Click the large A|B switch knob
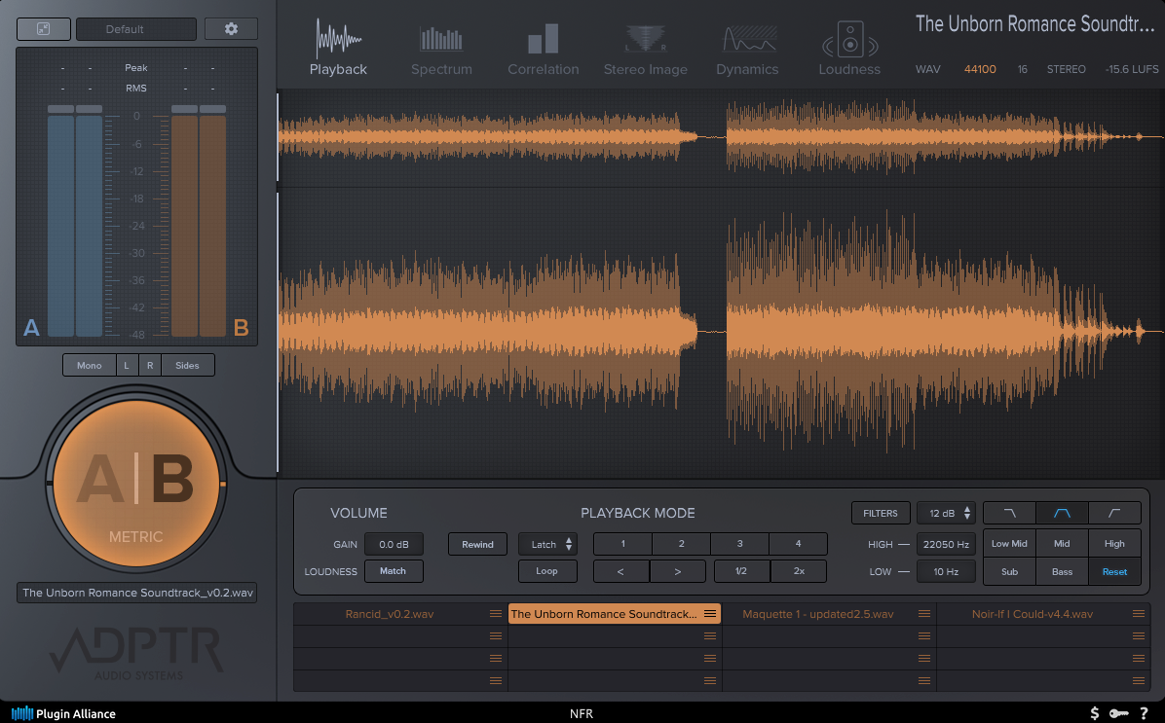Viewport: 1165px width, 723px height. click(136, 483)
